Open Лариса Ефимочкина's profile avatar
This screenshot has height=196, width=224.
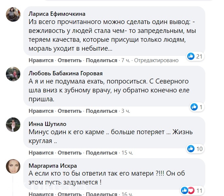pyautogui.click(x=13, y=15)
